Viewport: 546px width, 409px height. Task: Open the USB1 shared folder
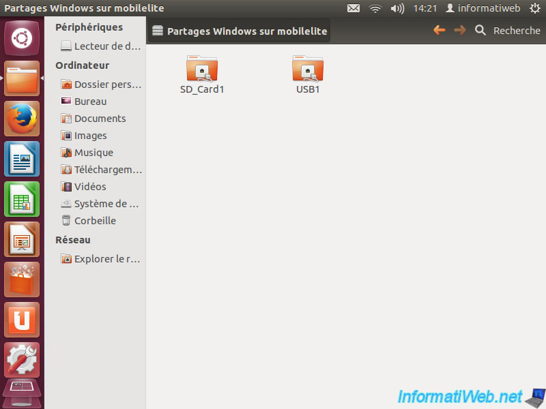[308, 70]
